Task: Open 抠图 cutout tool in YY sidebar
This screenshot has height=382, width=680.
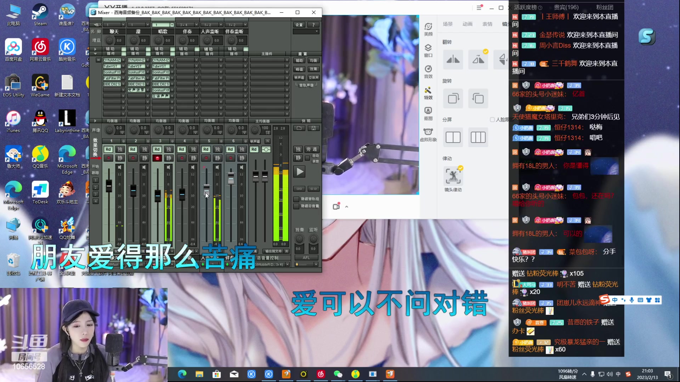Action: [428, 114]
